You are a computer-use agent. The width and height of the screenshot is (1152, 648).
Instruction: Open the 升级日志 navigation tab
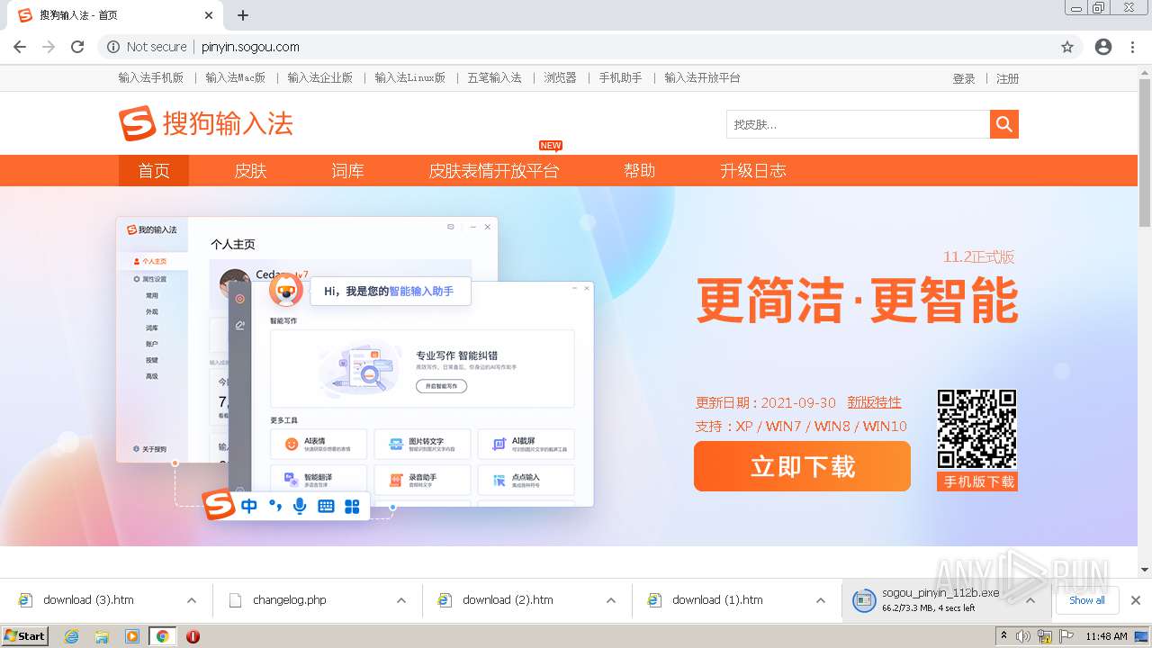752,170
